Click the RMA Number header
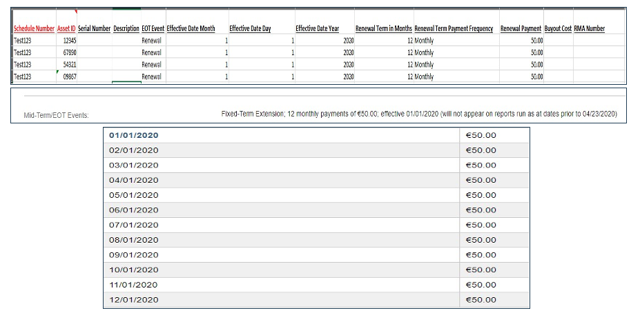 click(590, 29)
